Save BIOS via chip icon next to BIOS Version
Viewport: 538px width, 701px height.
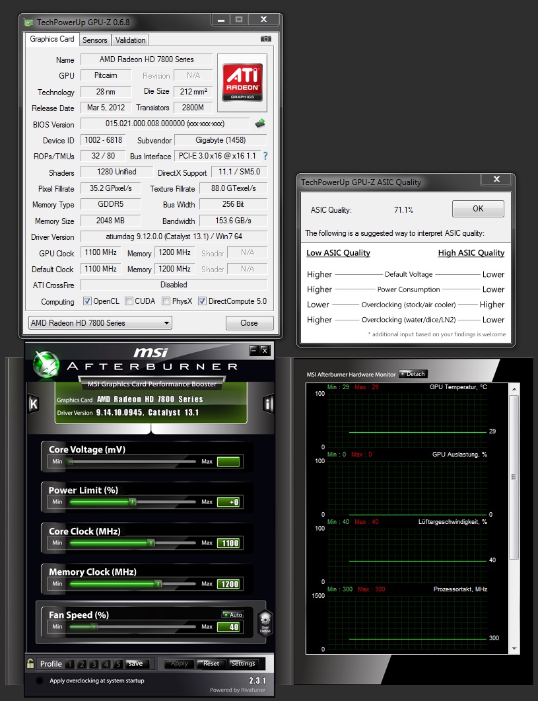pyautogui.click(x=259, y=124)
